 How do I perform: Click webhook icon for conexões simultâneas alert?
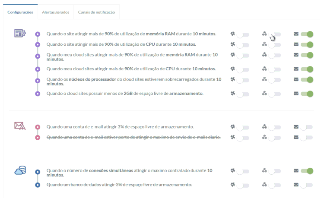264,170
